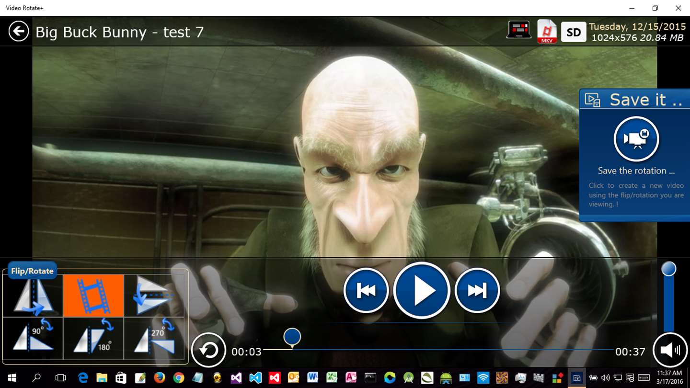Click the date 'Tuesday, 12/15/2015'

click(637, 27)
